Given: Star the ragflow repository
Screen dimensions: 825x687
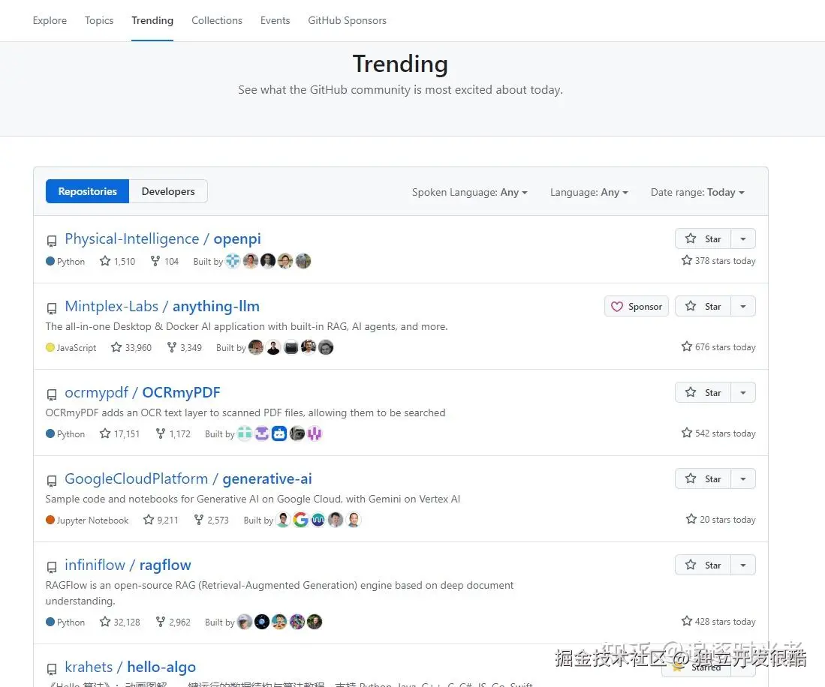Looking at the screenshot, I should [703, 565].
